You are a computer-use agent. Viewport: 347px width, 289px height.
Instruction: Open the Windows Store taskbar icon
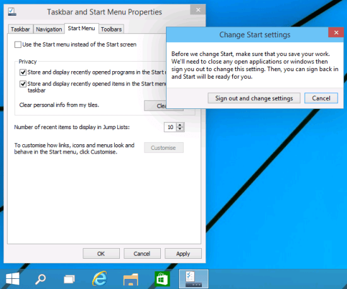(x=162, y=279)
